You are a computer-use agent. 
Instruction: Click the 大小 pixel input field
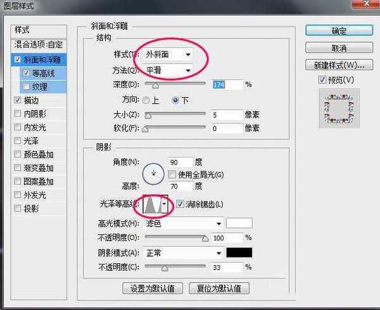(227, 115)
